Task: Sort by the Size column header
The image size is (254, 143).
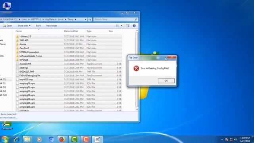Action: pyautogui.click(x=111, y=31)
